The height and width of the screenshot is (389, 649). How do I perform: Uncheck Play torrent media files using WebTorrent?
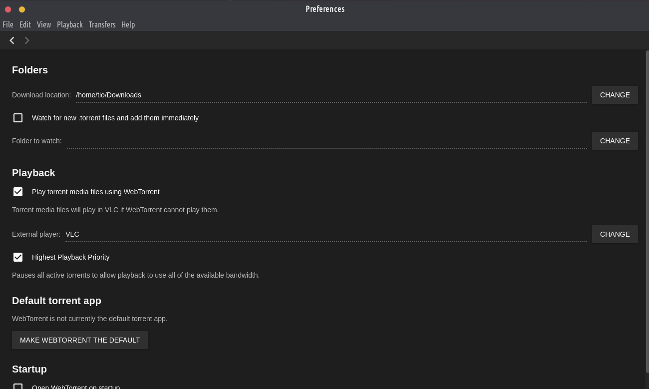click(x=18, y=192)
